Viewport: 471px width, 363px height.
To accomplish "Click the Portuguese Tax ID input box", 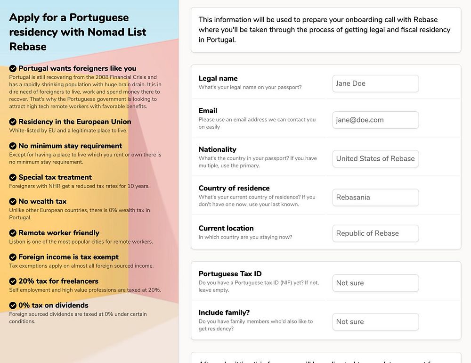I will click(x=375, y=283).
